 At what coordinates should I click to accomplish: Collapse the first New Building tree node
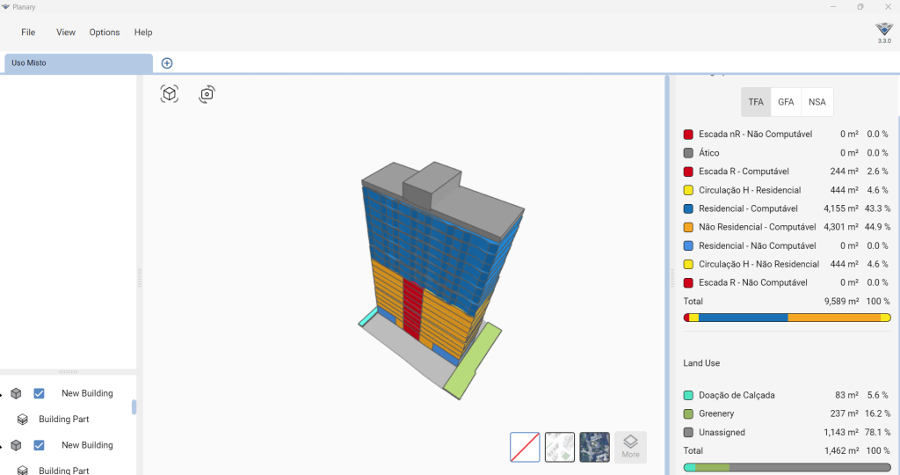(x=2, y=395)
